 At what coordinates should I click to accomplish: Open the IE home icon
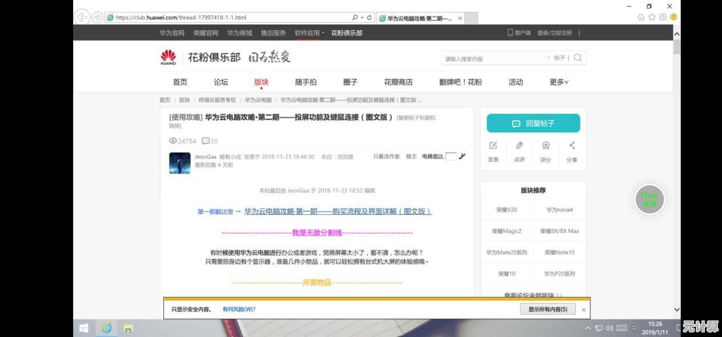[641, 17]
